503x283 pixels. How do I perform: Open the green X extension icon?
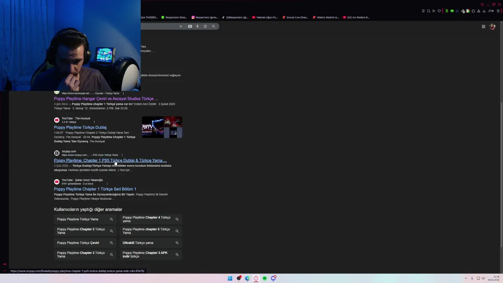coord(447,11)
